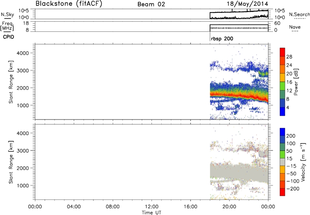The image size is (310, 215).
Task: Click the '12:00' time axis tick
Action: 152,207
